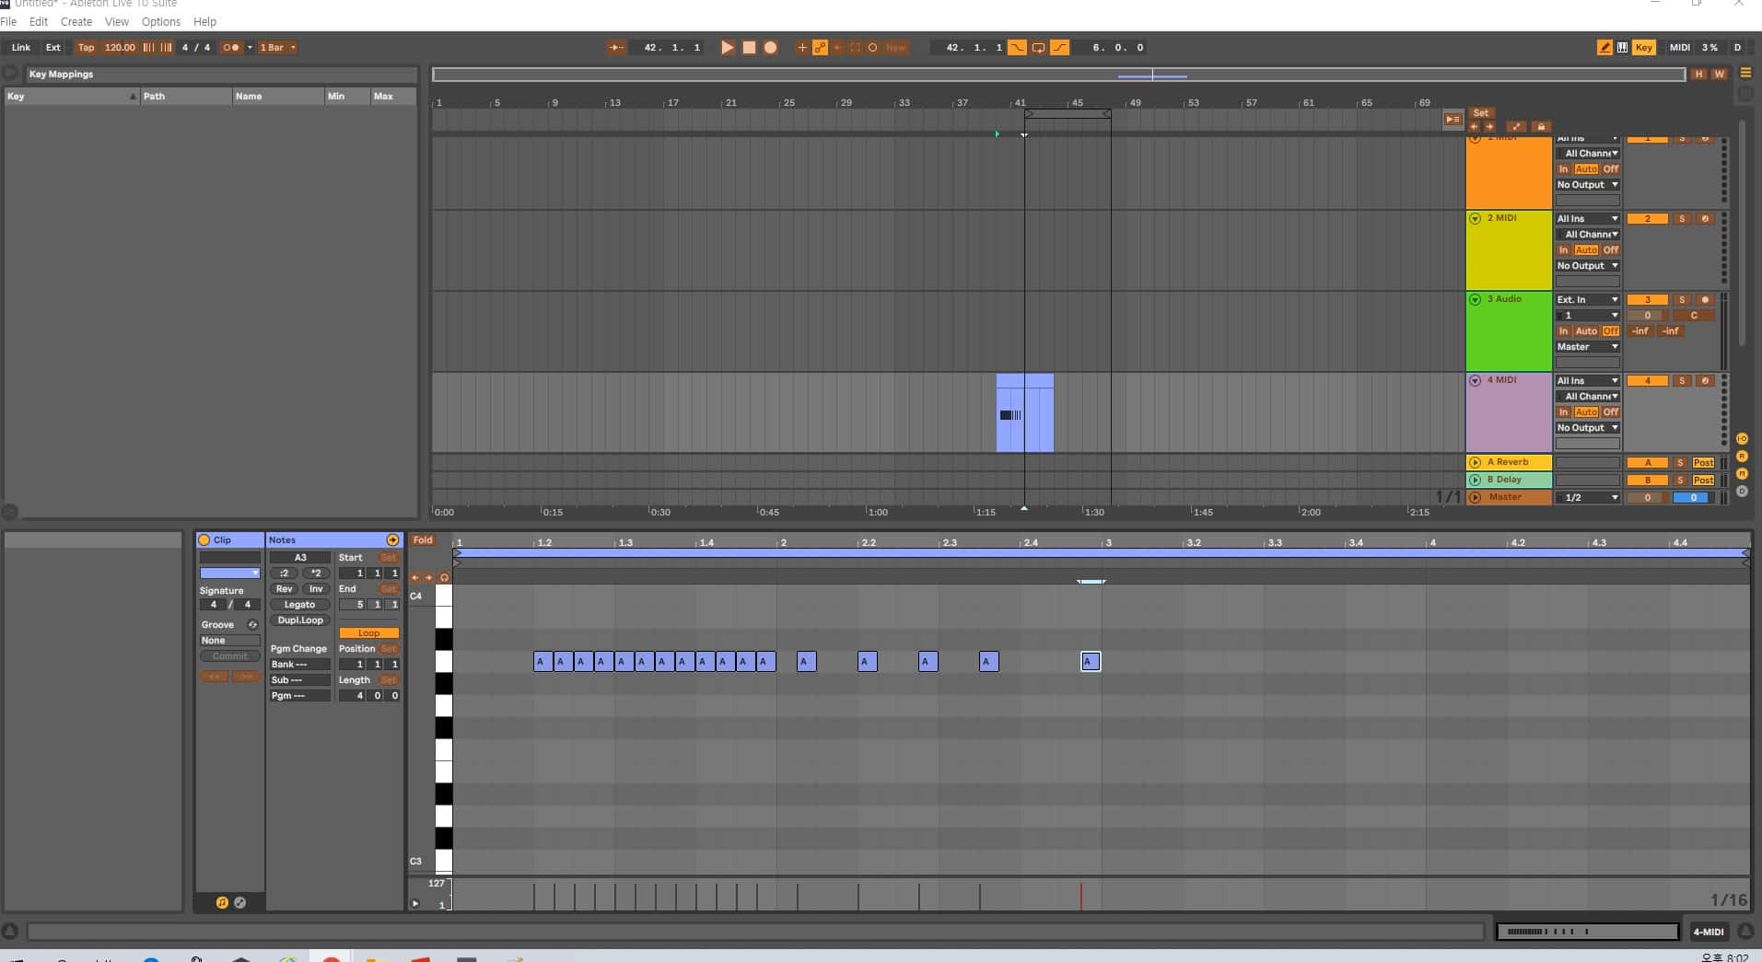The image size is (1762, 962).
Task: Open Master output 1/2 dropdown
Action: point(1587,498)
